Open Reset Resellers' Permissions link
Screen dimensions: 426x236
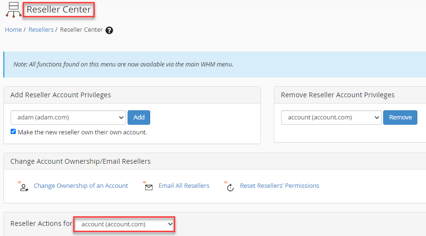point(279,186)
